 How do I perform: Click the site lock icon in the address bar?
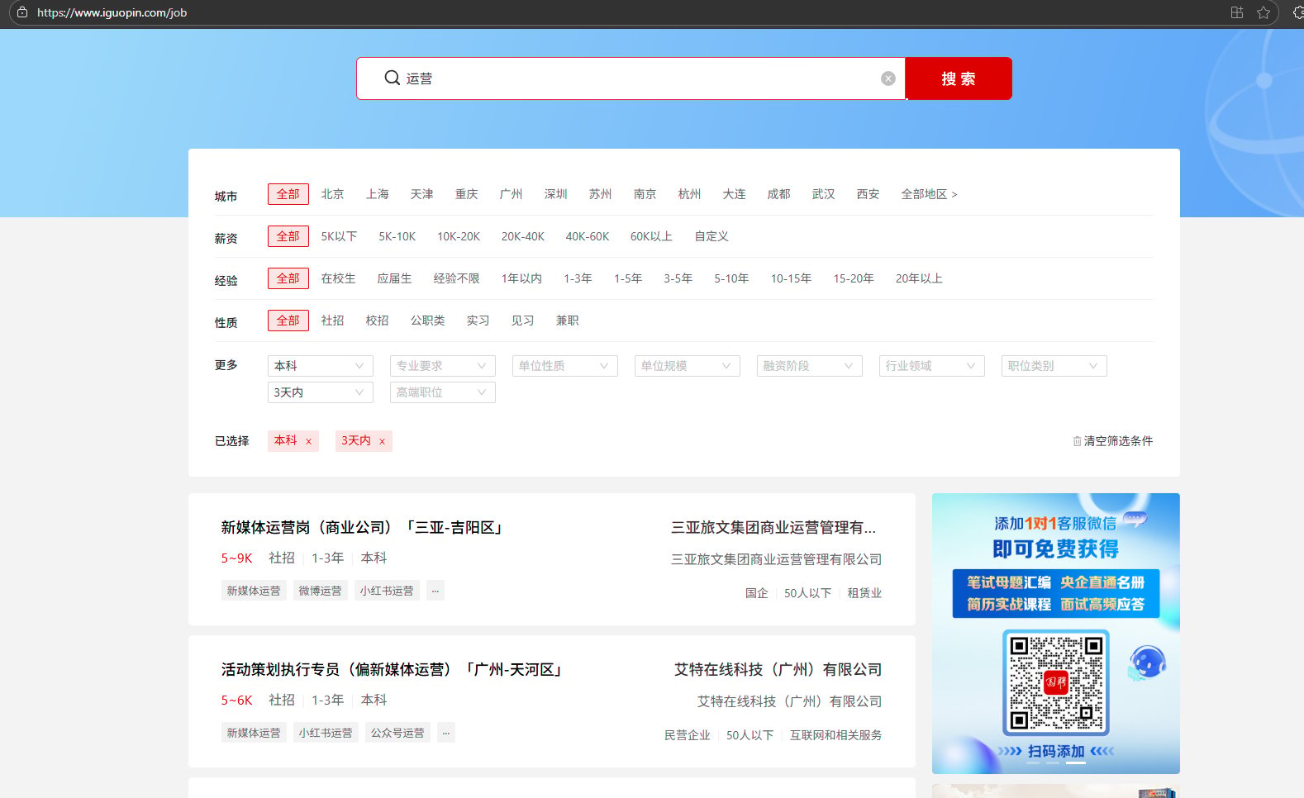point(22,12)
